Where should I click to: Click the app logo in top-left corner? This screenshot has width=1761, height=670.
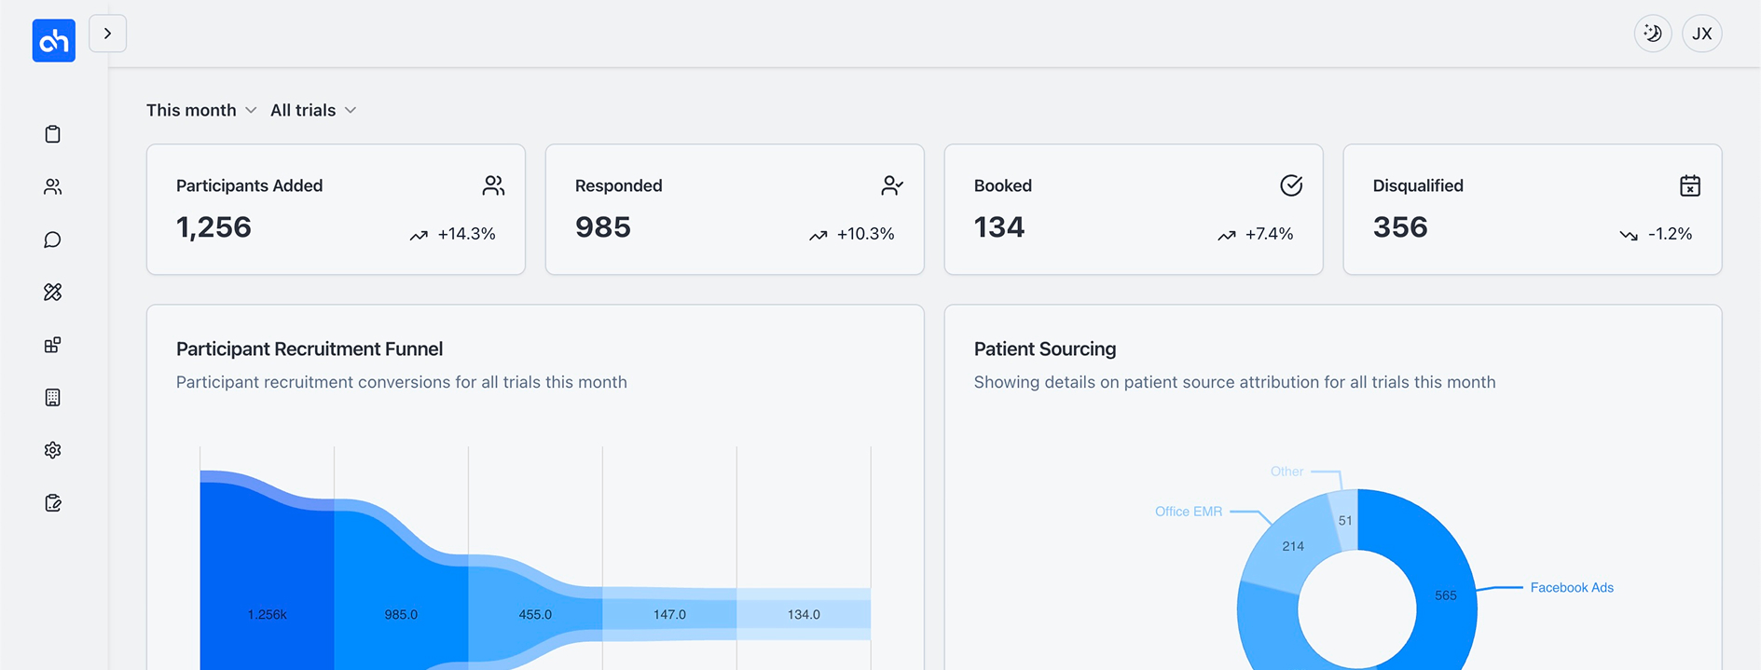pos(53,41)
